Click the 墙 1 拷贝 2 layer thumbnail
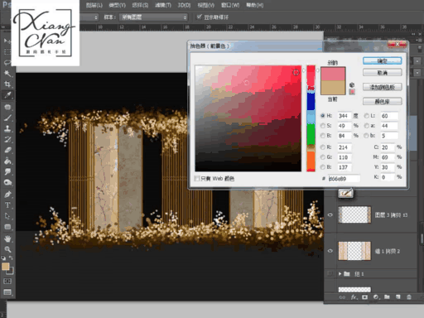This screenshot has width=424, height=318. click(x=354, y=251)
